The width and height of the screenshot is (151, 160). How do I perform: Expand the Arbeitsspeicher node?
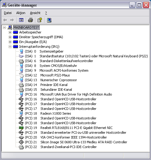pyautogui.click(x=10, y=32)
